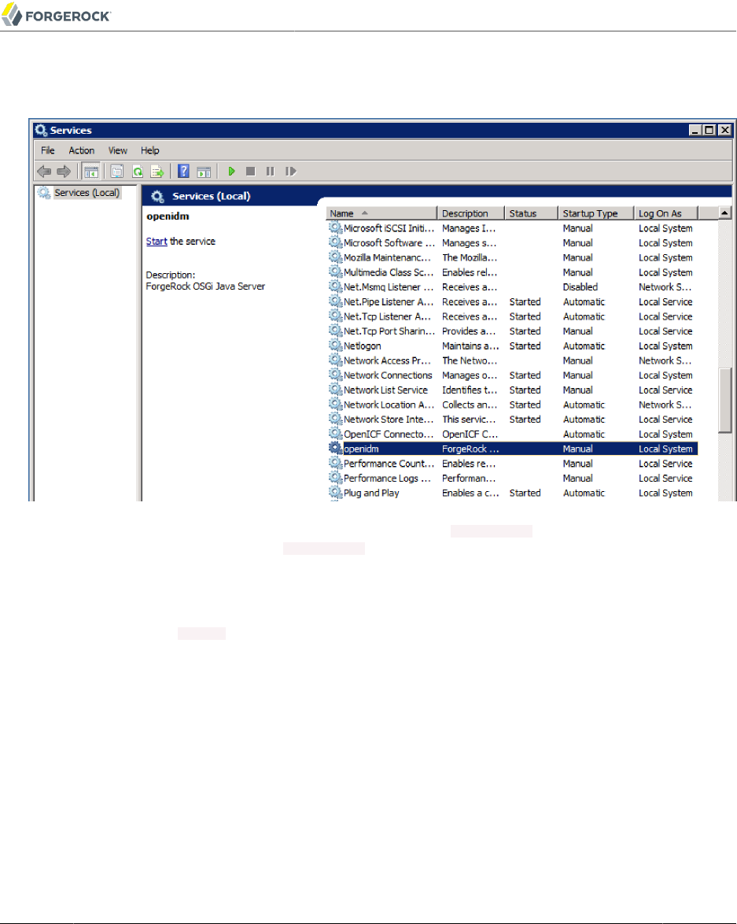
Task: Select Services (Local) in the console tree
Action: click(x=87, y=193)
